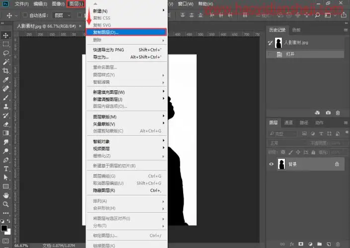
Task: Select the Pen tool
Action: (x=6, y=160)
